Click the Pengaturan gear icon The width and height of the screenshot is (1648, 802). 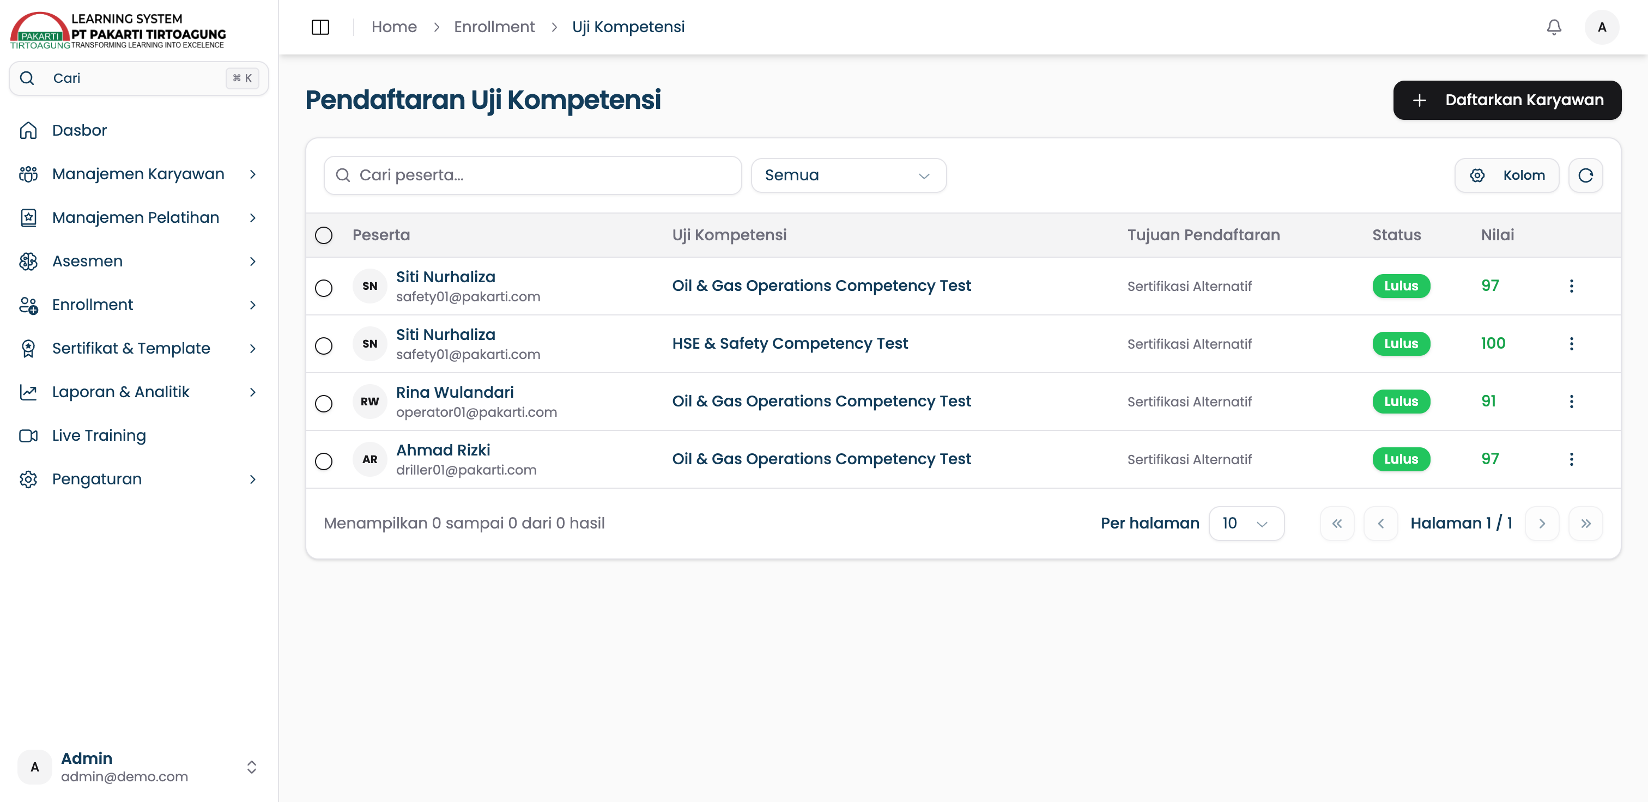tap(28, 479)
